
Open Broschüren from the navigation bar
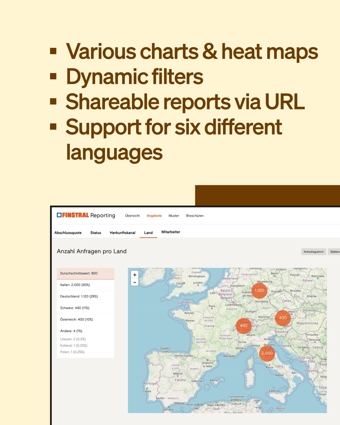pos(194,215)
